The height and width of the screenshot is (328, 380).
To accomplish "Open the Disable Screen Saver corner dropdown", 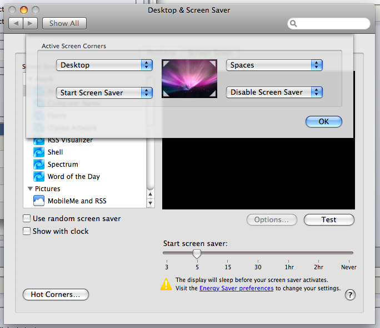I will click(x=274, y=93).
